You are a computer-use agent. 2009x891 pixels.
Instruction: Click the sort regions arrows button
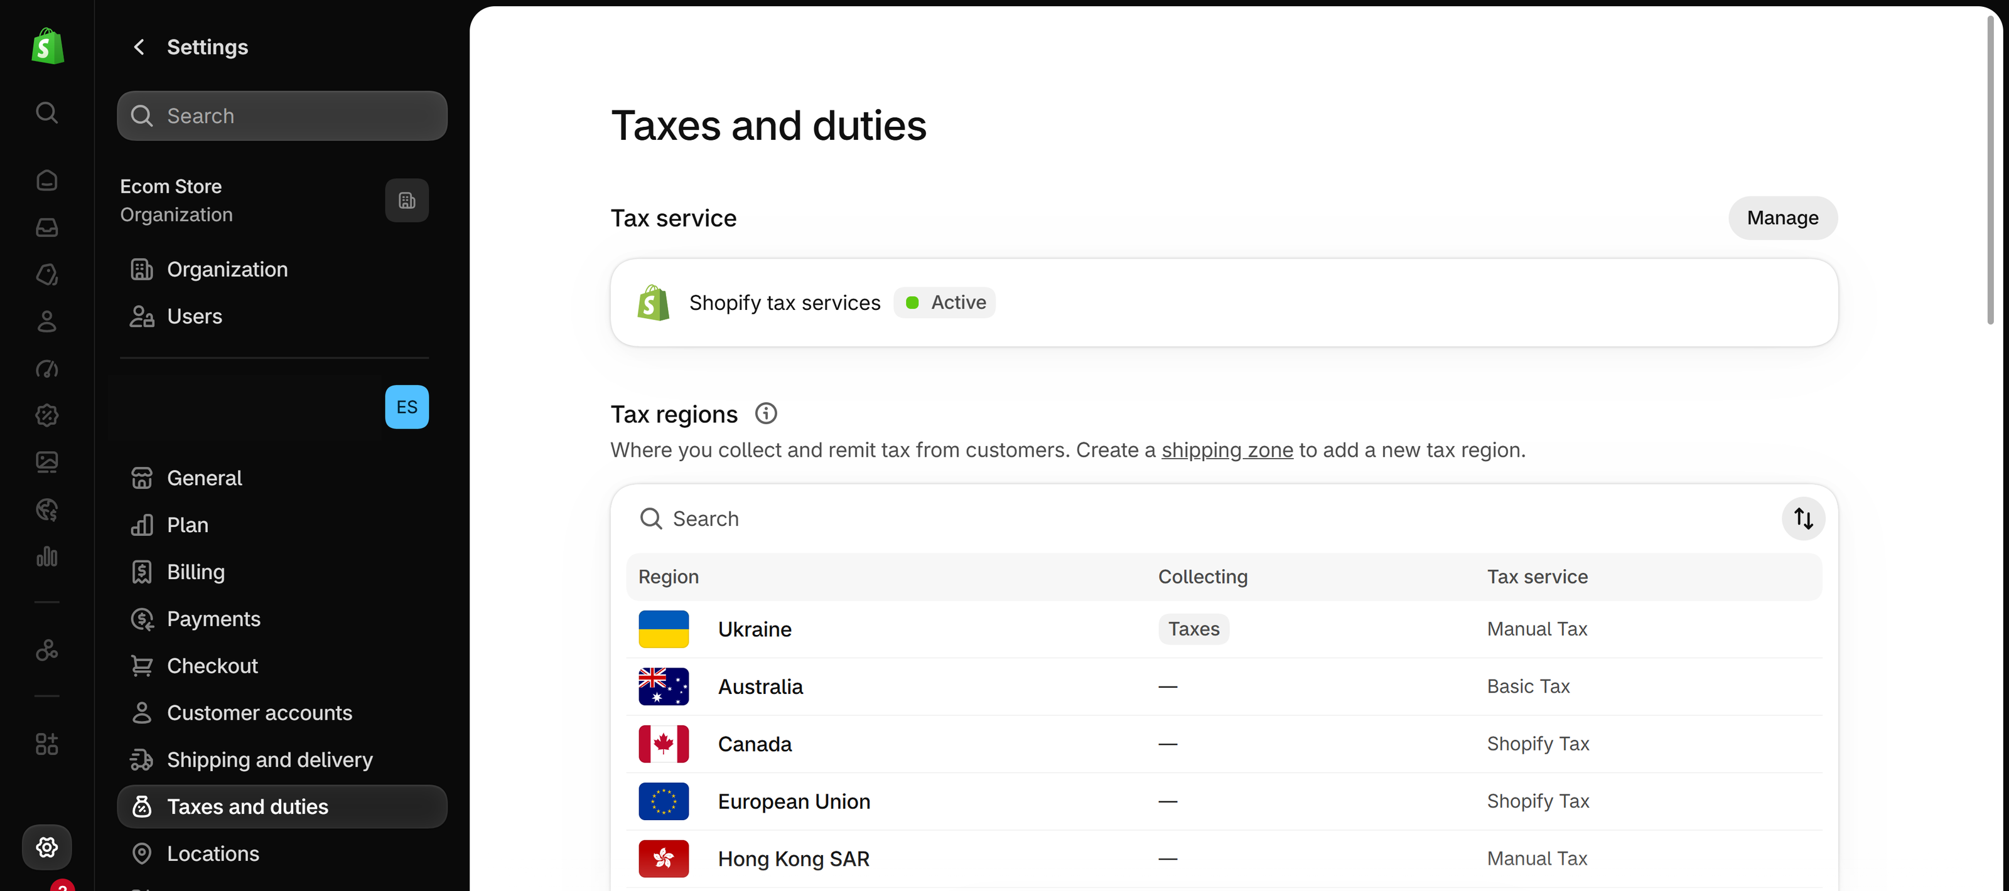pos(1803,518)
